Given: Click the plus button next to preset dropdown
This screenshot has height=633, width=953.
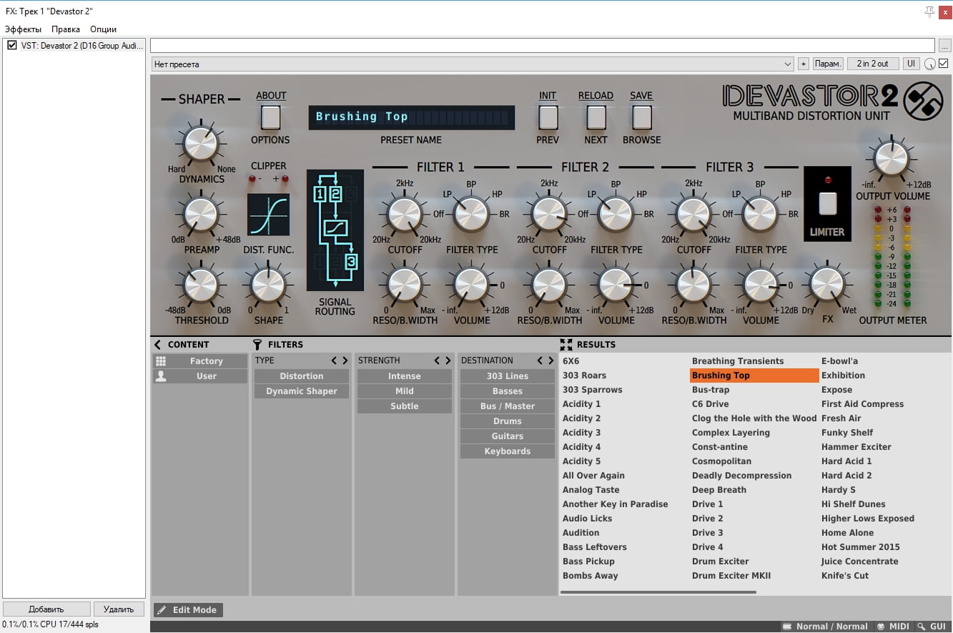Looking at the screenshot, I should click(804, 64).
